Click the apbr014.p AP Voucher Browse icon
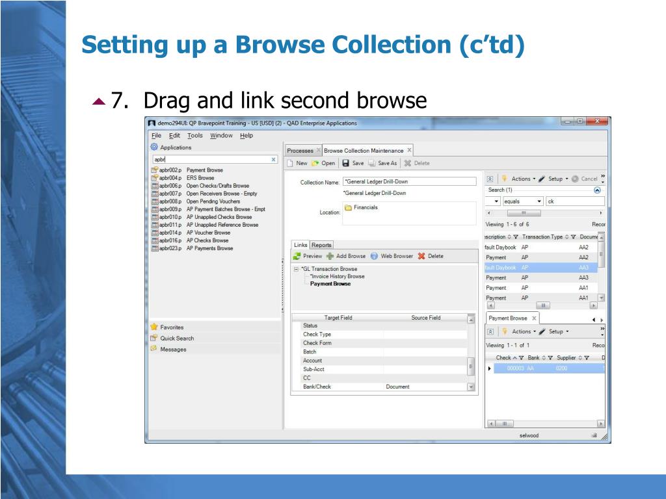The image size is (666, 499). click(155, 233)
